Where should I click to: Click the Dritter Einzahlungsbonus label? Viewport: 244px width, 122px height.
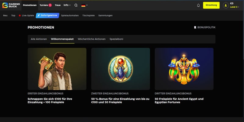173,94
